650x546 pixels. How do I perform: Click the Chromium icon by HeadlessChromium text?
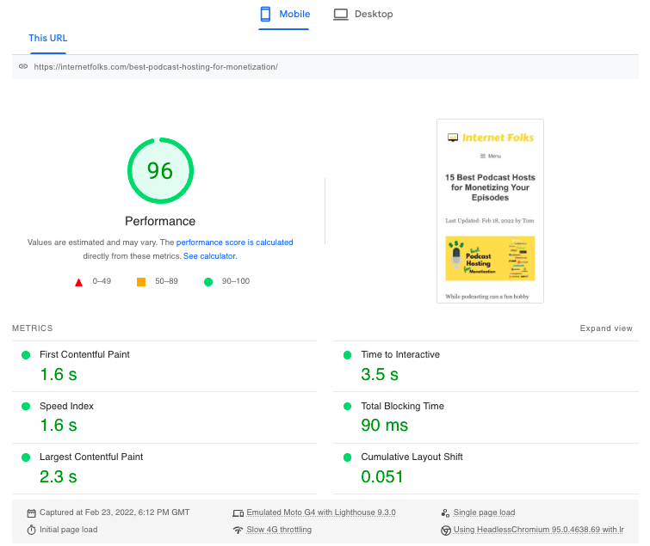pos(445,531)
